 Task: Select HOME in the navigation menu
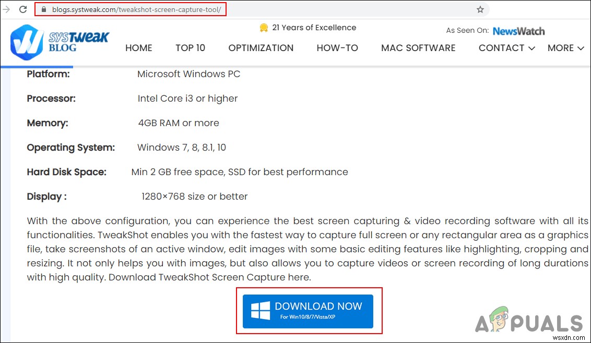coord(138,47)
